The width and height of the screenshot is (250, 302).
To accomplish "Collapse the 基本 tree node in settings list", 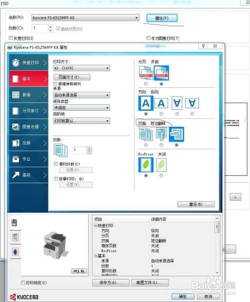I will 95,256.
